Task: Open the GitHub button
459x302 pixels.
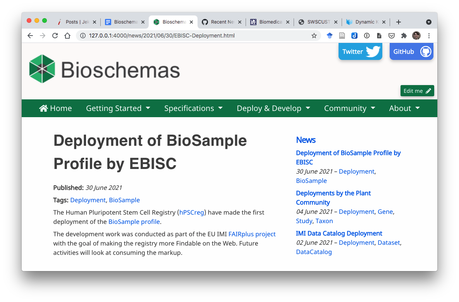Action: [x=411, y=51]
